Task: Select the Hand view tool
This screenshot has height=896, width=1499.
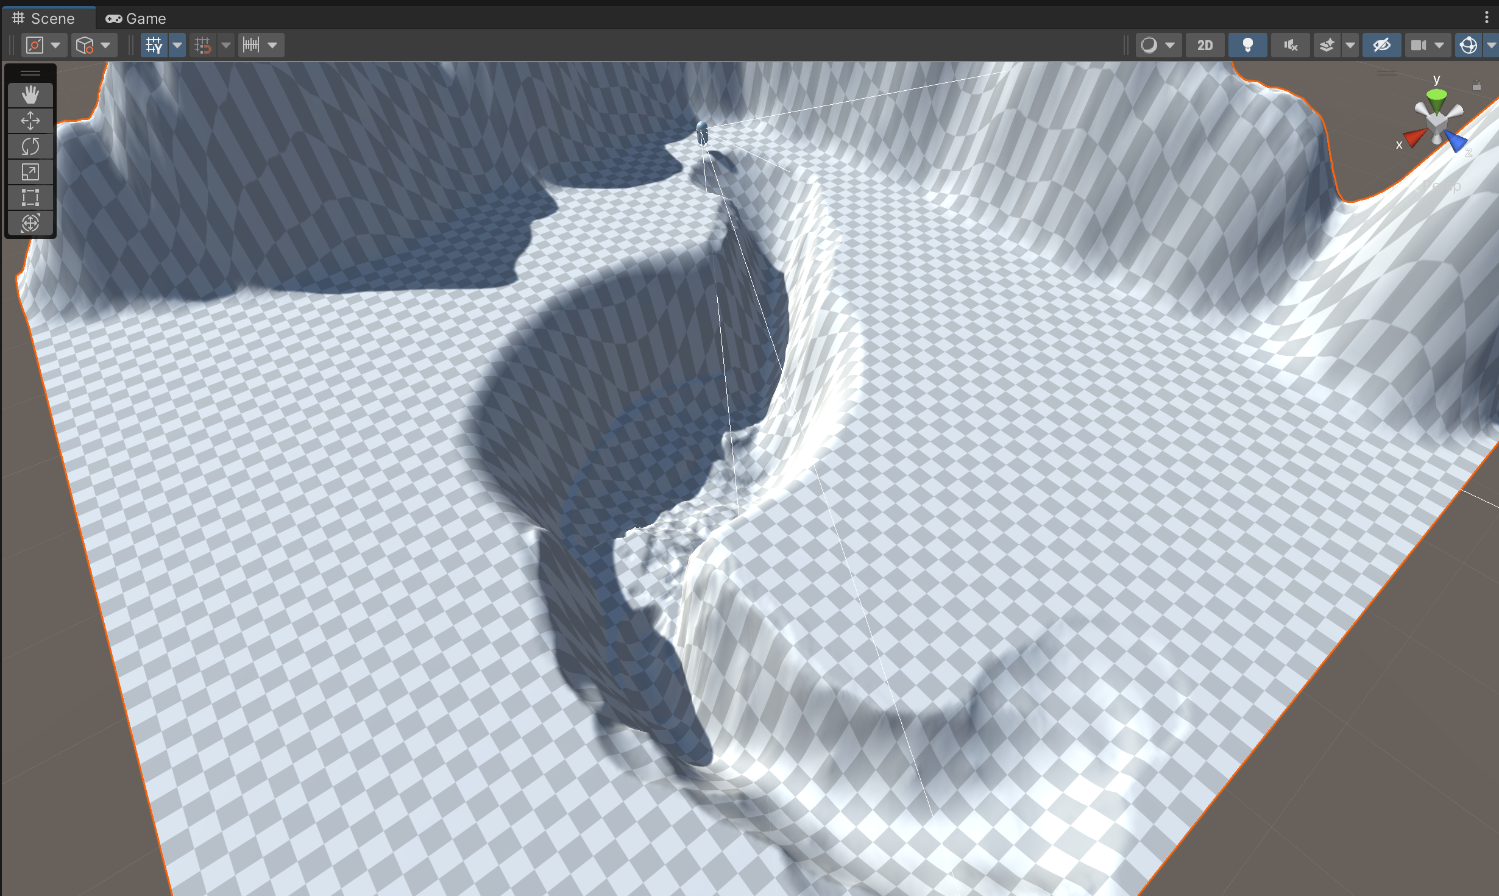Action: coord(30,95)
